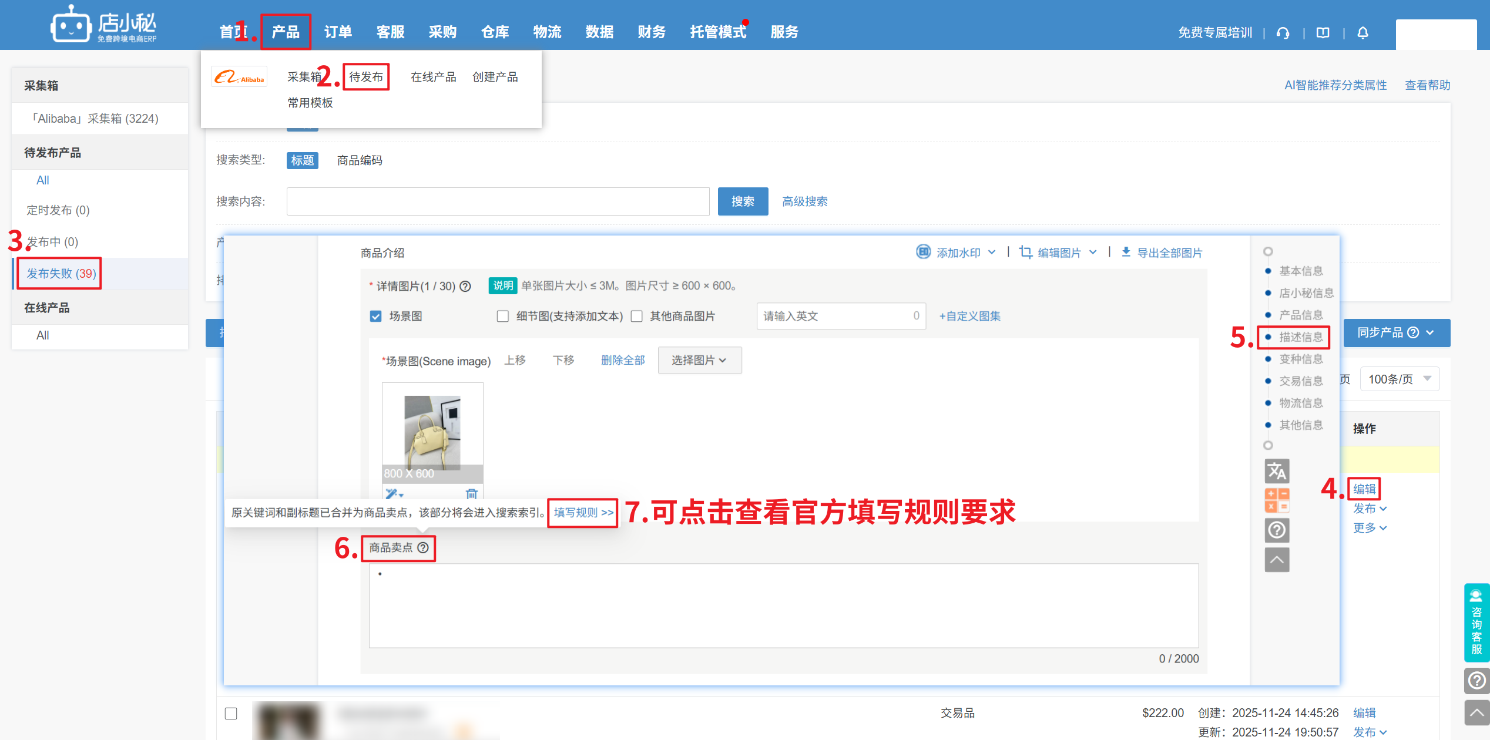Enable 细节图 checkbox

tap(503, 317)
